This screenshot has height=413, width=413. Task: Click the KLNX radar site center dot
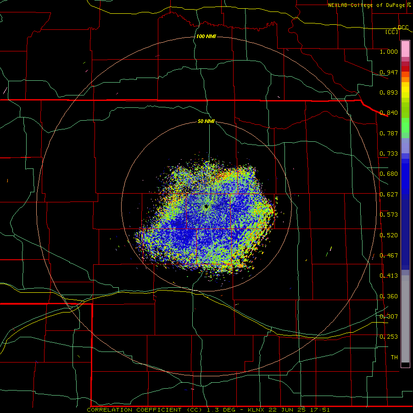click(206, 206)
